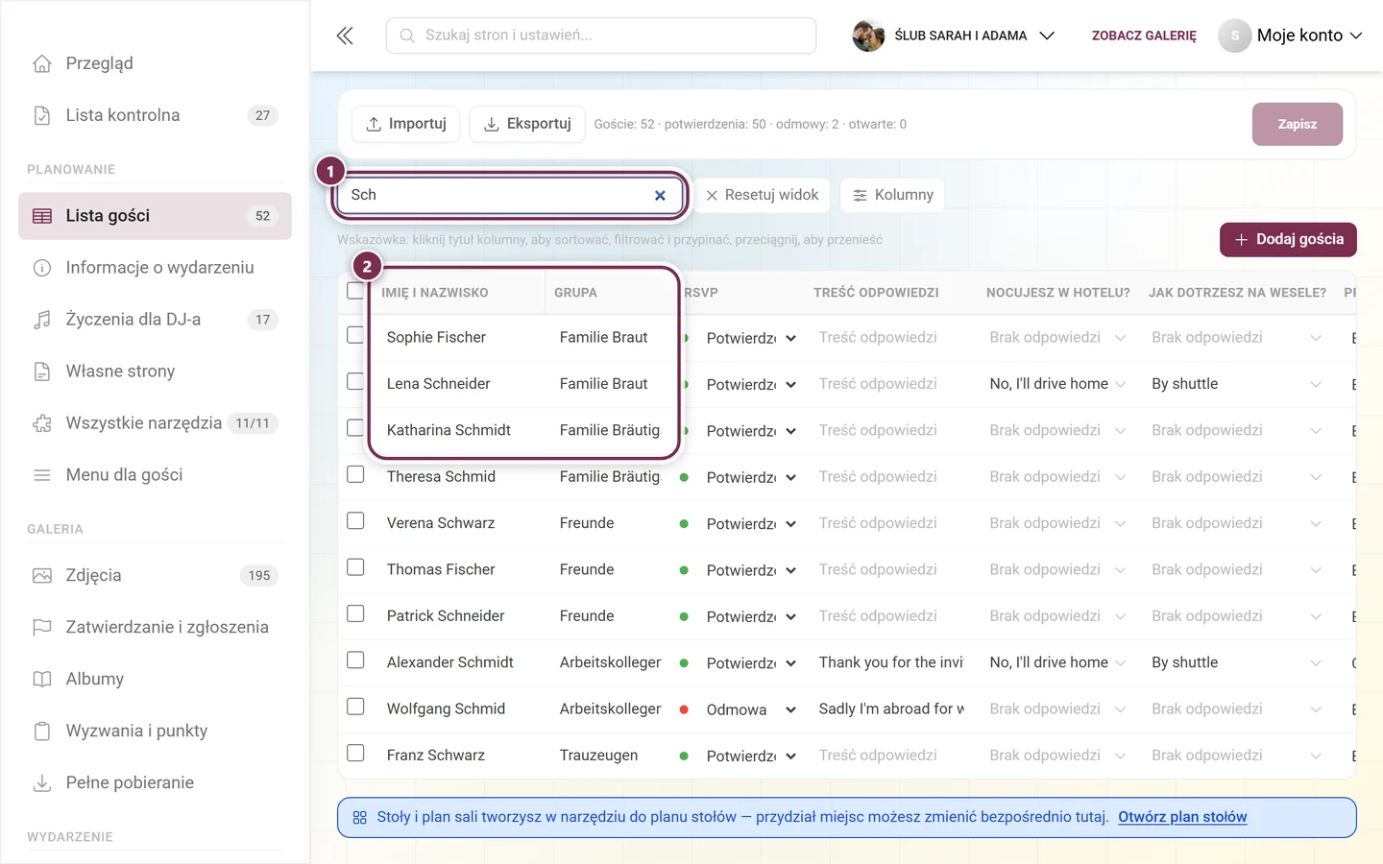Viewport: 1383px width, 864px height.
Task: Tick checkbox for Theresa Schmid
Action: [355, 474]
